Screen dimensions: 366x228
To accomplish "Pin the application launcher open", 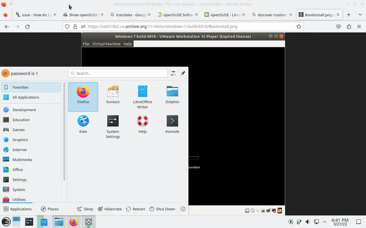I will pyautogui.click(x=183, y=73).
